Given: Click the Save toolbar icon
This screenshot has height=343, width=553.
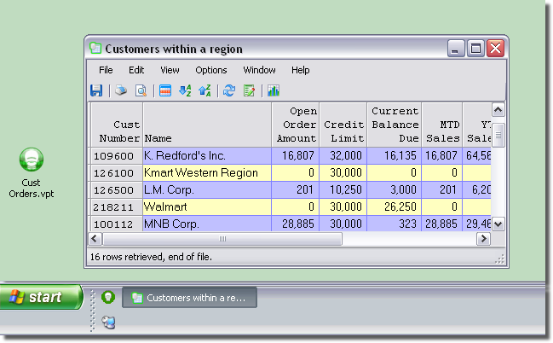Looking at the screenshot, I should point(96,90).
